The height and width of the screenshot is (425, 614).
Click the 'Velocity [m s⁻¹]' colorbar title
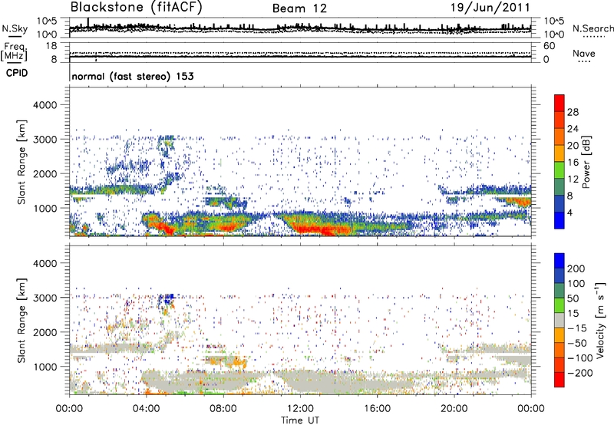tap(600, 320)
